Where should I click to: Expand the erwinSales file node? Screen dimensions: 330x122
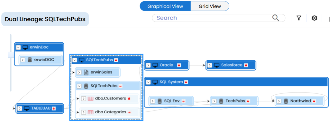point(79,73)
